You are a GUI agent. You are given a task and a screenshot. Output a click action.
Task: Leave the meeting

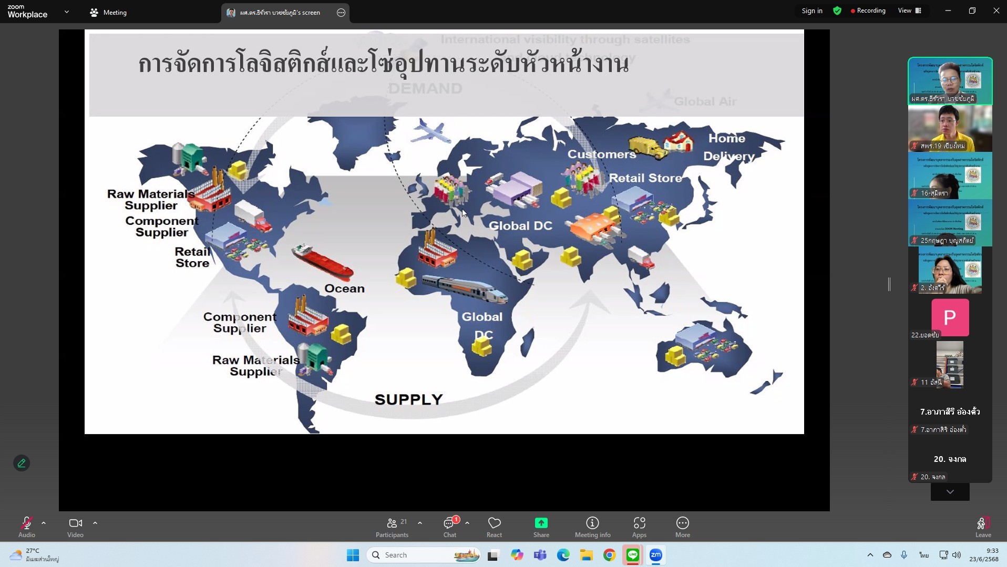click(983, 527)
